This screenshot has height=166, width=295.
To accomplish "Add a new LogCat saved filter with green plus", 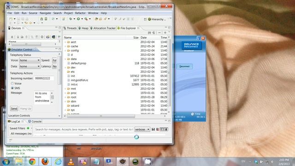I will pos(28,128).
